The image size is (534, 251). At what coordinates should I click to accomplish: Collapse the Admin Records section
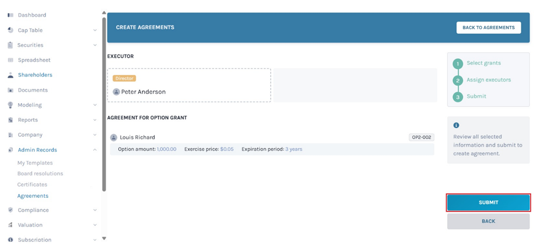(x=95, y=150)
